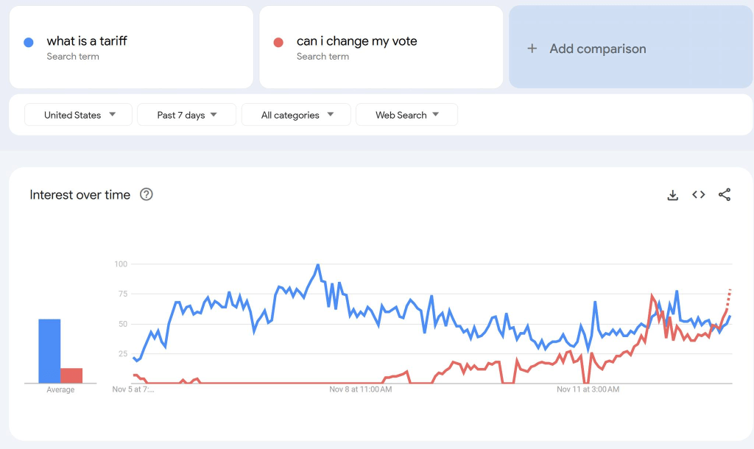
Task: Click the embed code icon
Action: coord(699,195)
